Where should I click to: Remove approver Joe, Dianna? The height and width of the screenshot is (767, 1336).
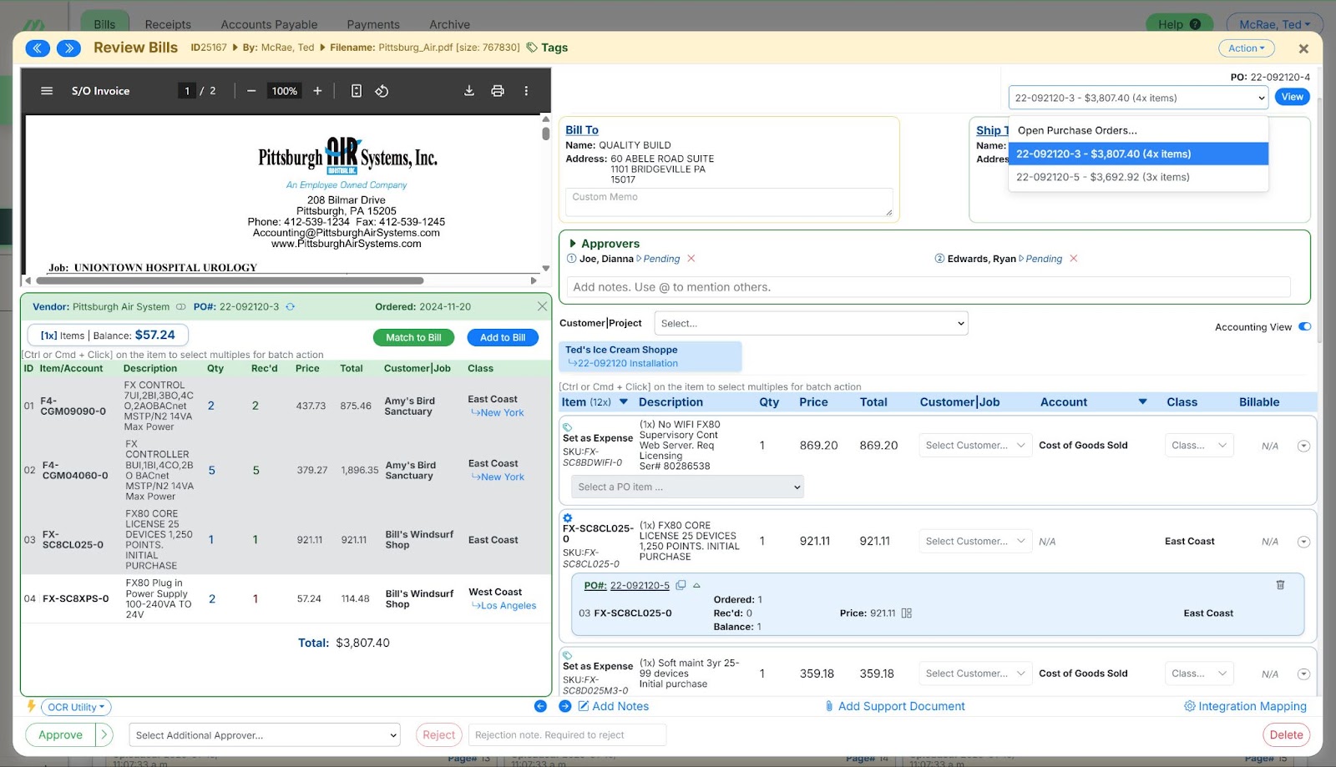[691, 259]
